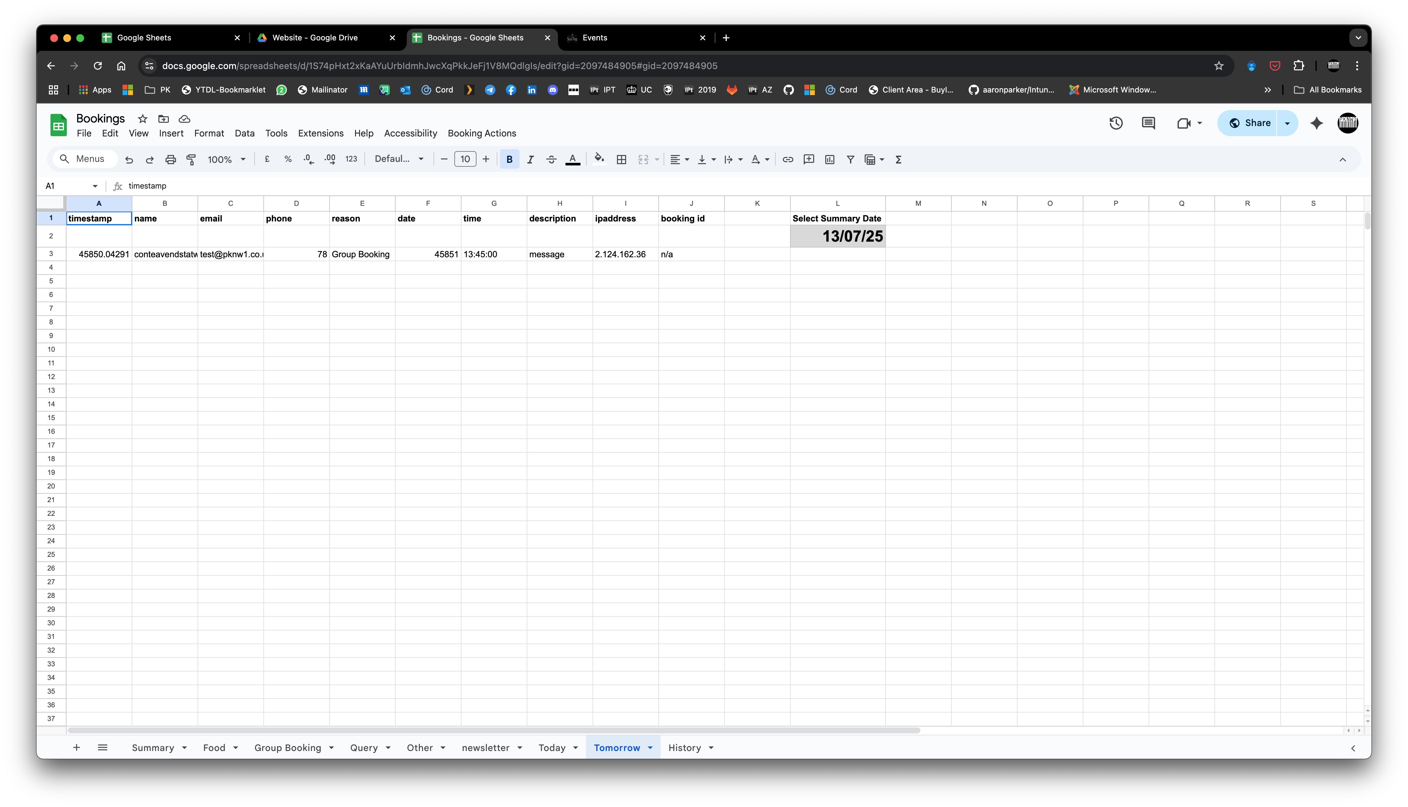Hide the toolbar menus chevron
This screenshot has width=1408, height=807.
pos(1342,160)
